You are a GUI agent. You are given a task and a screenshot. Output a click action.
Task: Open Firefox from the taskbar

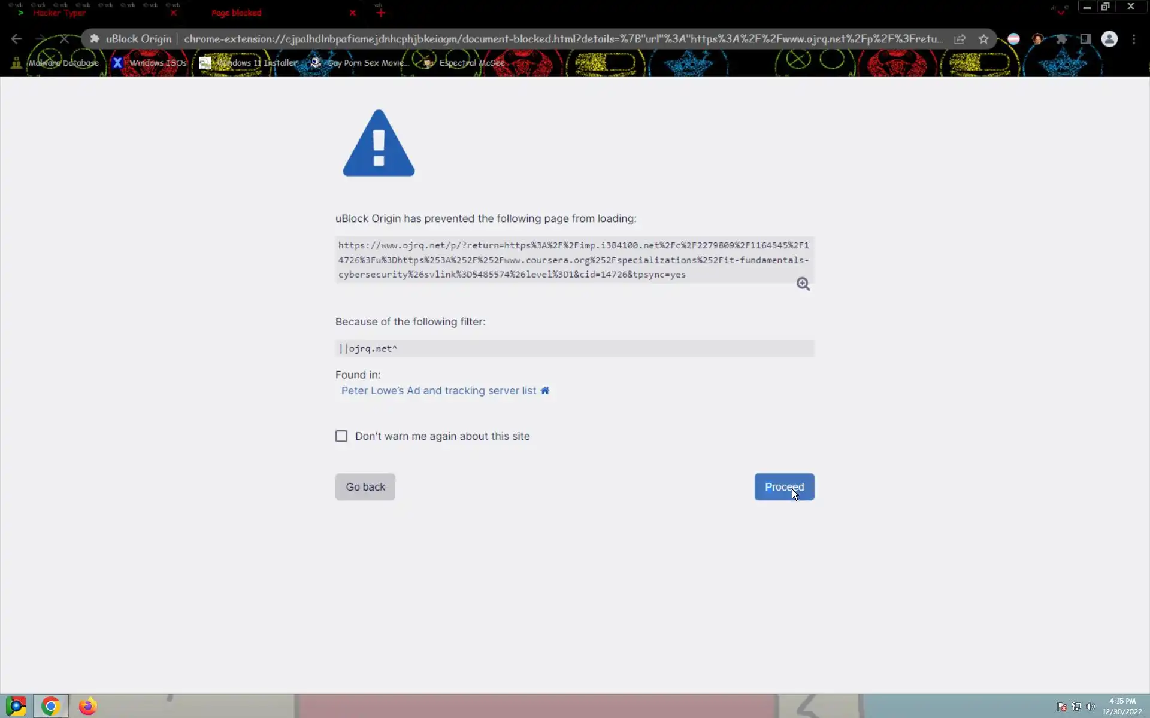click(87, 706)
